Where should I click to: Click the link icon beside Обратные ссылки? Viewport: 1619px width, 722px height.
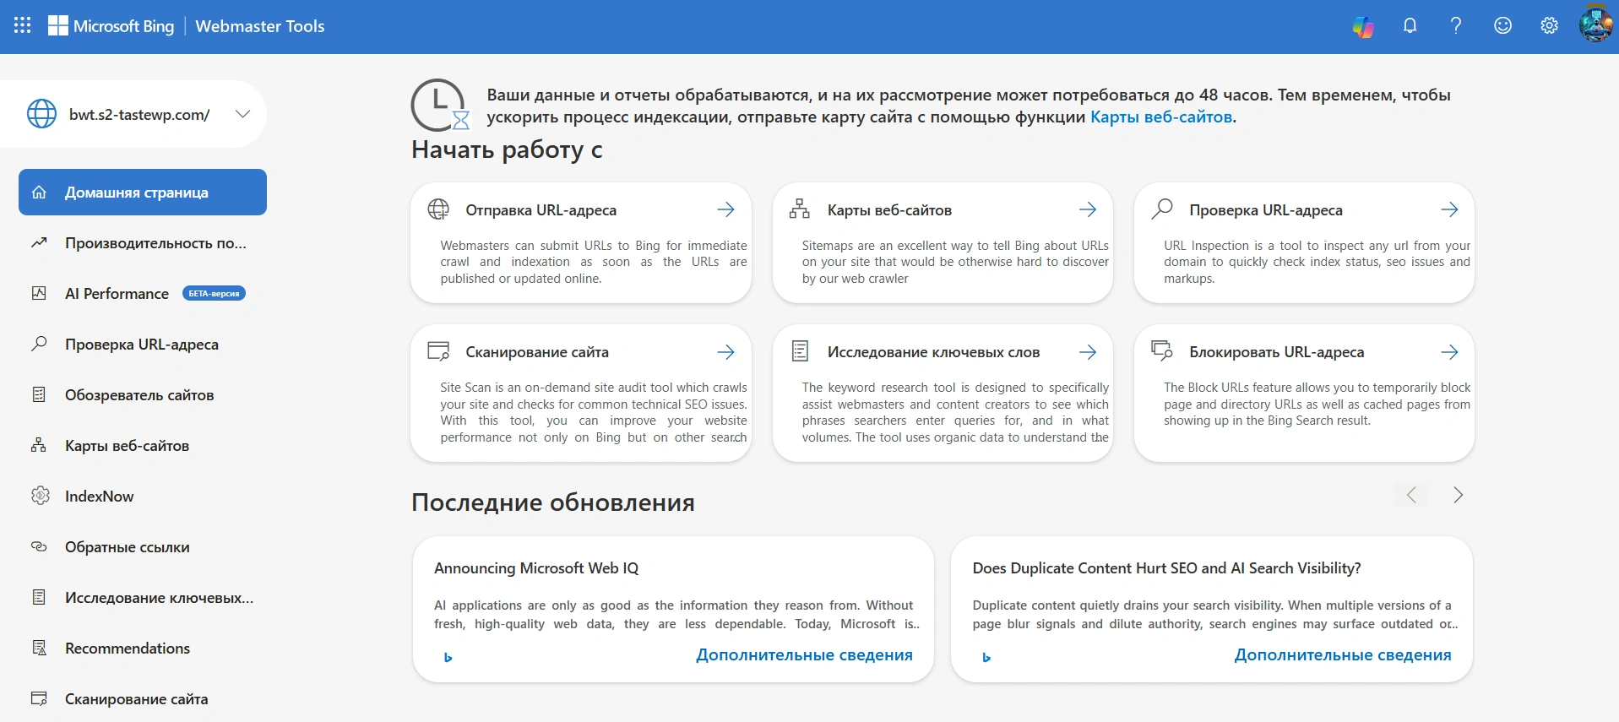pyautogui.click(x=39, y=546)
